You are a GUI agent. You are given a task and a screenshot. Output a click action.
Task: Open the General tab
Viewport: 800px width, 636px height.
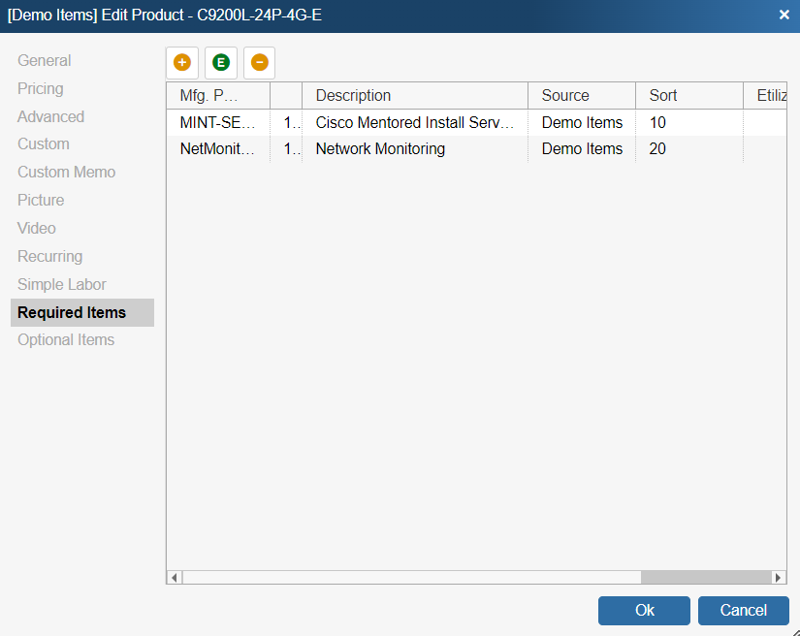(x=45, y=61)
